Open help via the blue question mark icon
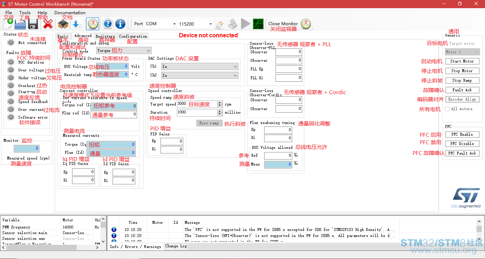Image resolution: width=485 pixels, height=259 pixels. pyautogui.click(x=108, y=24)
